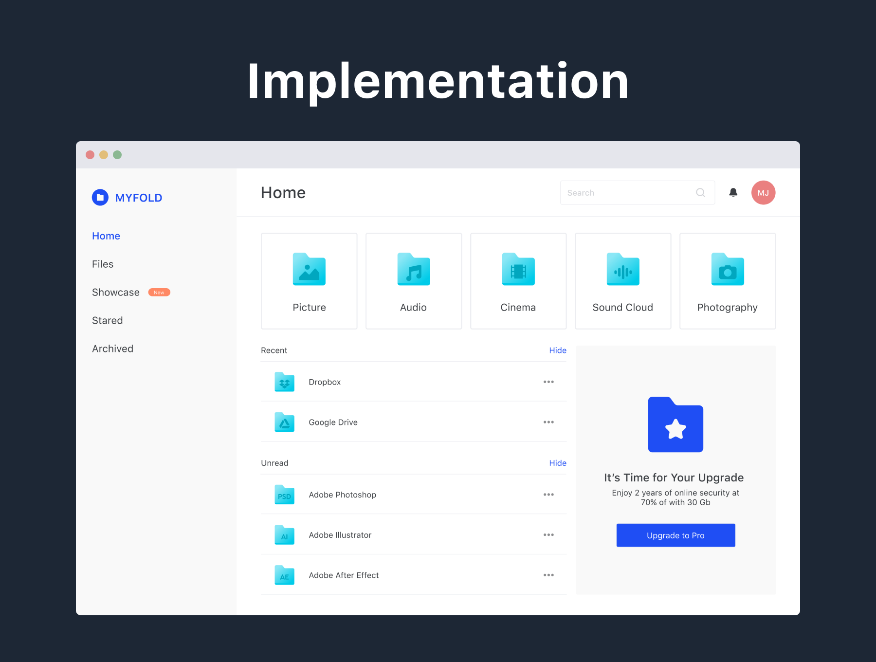Click the MYFOLD logo icon

pos(100,198)
